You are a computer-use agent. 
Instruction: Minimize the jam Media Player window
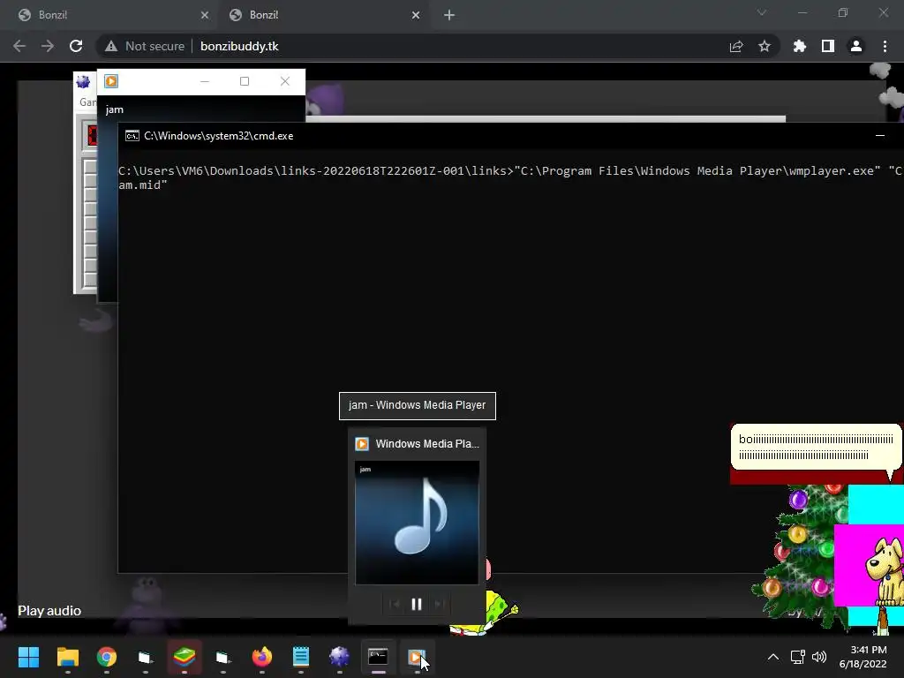pyautogui.click(x=205, y=81)
